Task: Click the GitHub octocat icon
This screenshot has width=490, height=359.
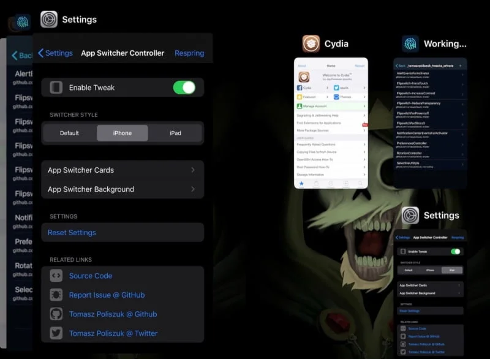Action: tap(56, 314)
